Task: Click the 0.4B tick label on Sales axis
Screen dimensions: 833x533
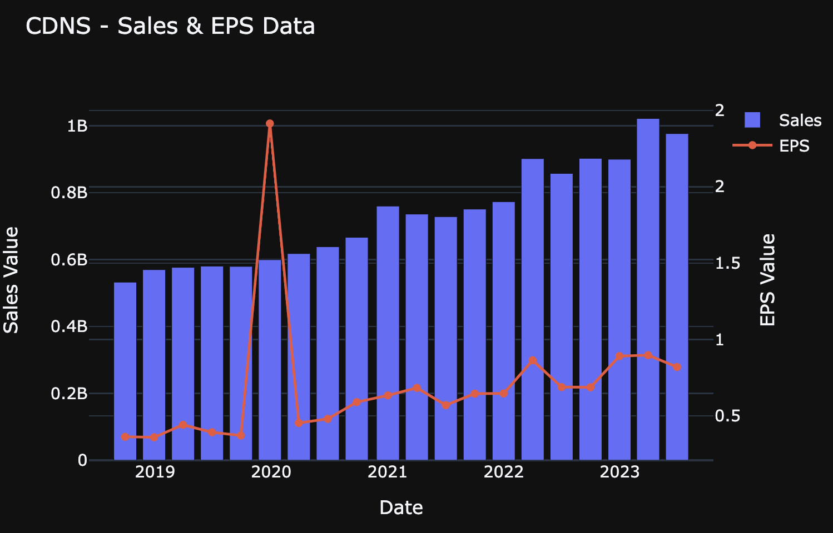Action: tap(70, 326)
